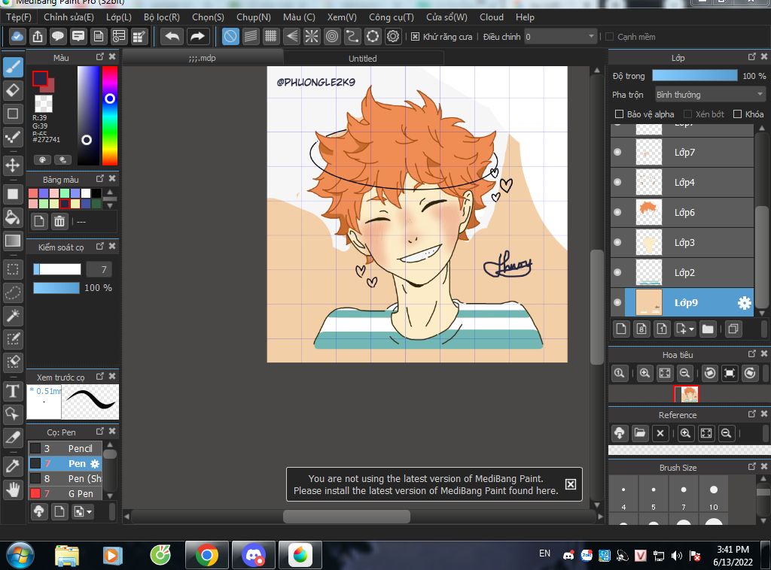Select the rectangular Select tool
This screenshot has height=570, width=771.
pos(14,269)
